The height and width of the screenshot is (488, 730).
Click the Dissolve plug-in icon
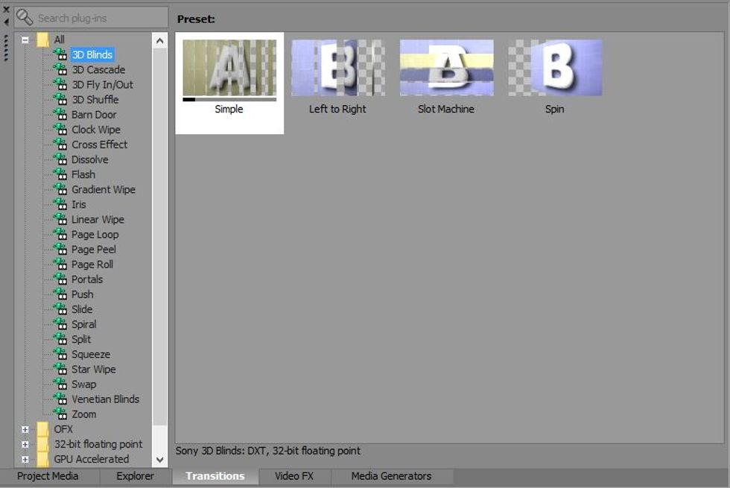tap(60, 159)
